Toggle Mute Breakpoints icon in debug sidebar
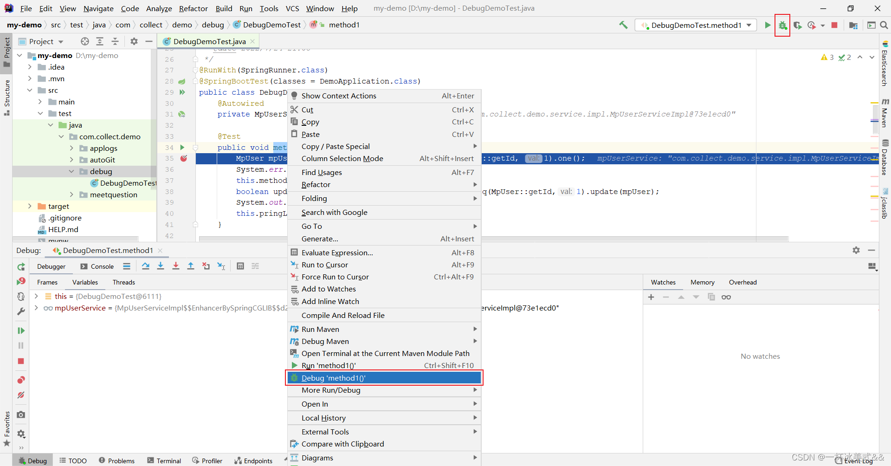This screenshot has width=891, height=466. tap(21, 395)
